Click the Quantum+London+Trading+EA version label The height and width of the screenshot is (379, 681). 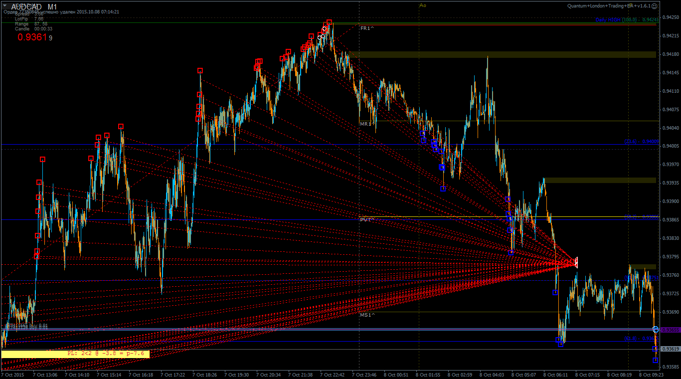[608, 6]
